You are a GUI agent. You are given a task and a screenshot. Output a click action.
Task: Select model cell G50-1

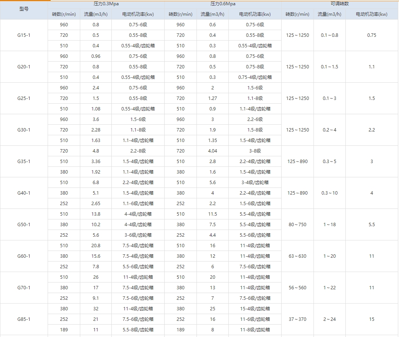pos(24,225)
